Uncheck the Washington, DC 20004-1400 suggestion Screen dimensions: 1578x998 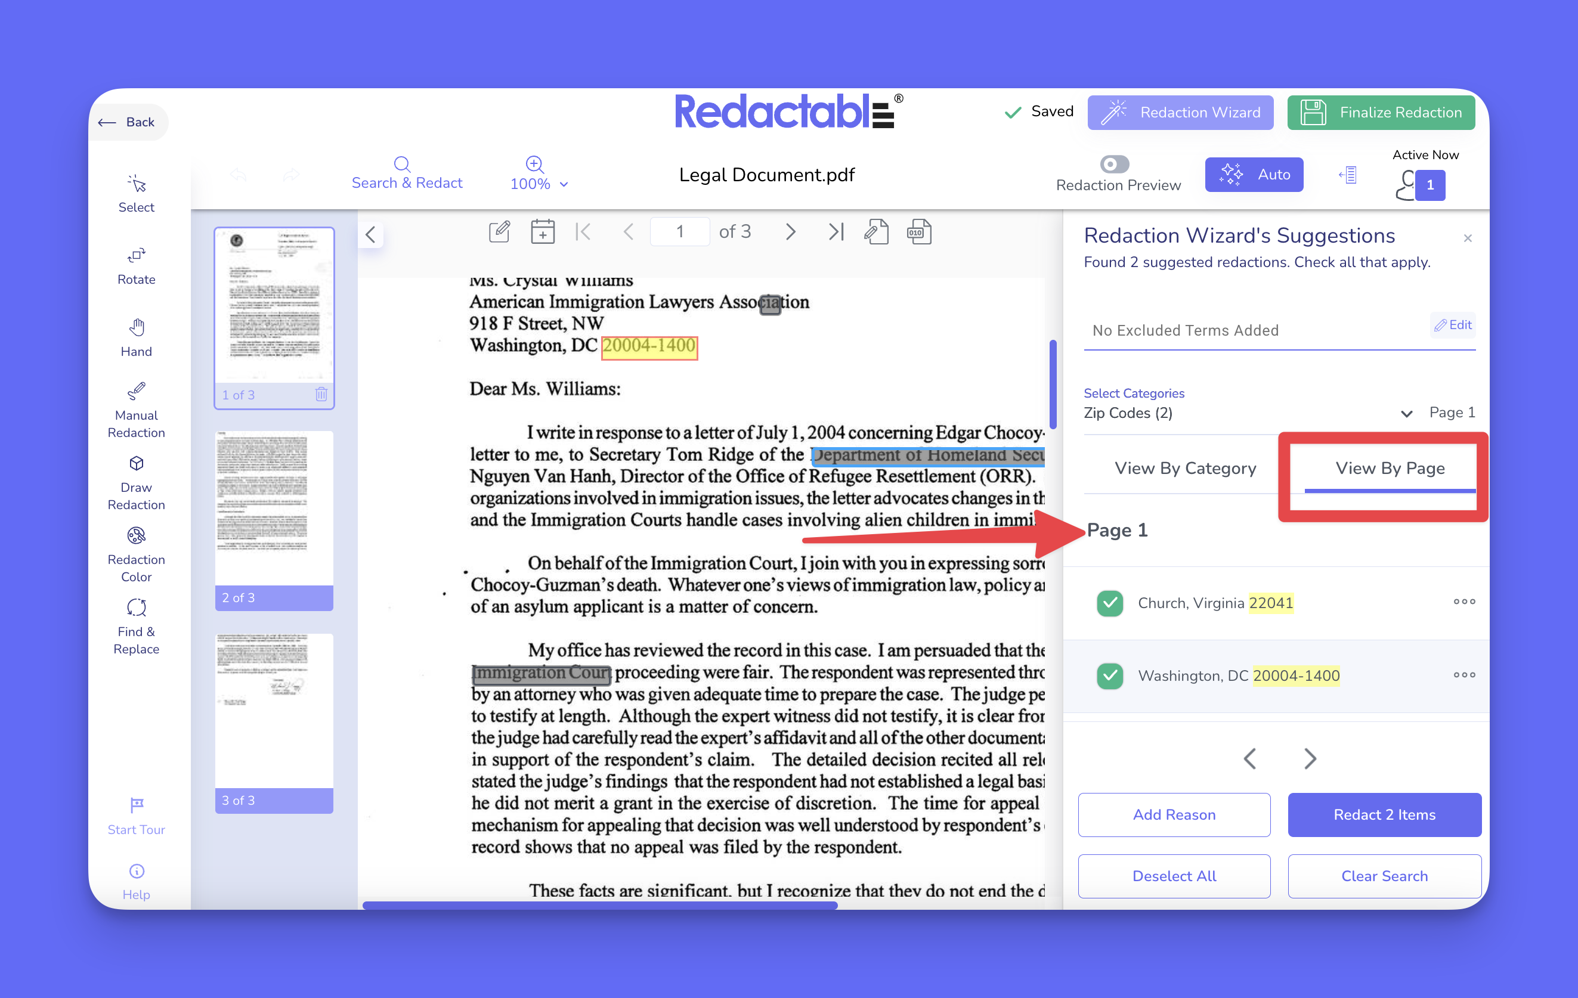(x=1109, y=675)
